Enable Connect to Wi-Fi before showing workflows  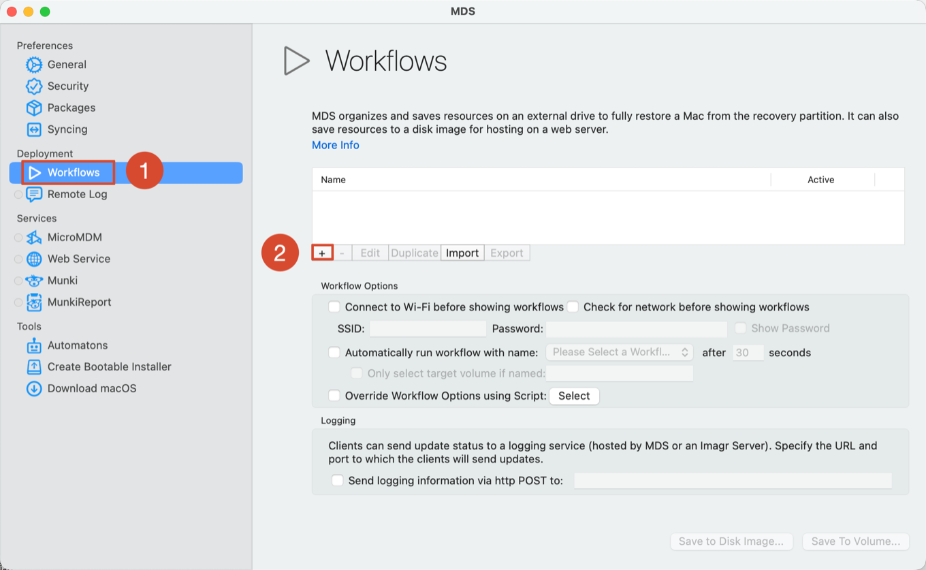pos(334,307)
